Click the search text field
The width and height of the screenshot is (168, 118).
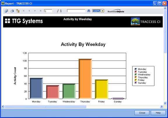pyautogui.click(x=76, y=11)
